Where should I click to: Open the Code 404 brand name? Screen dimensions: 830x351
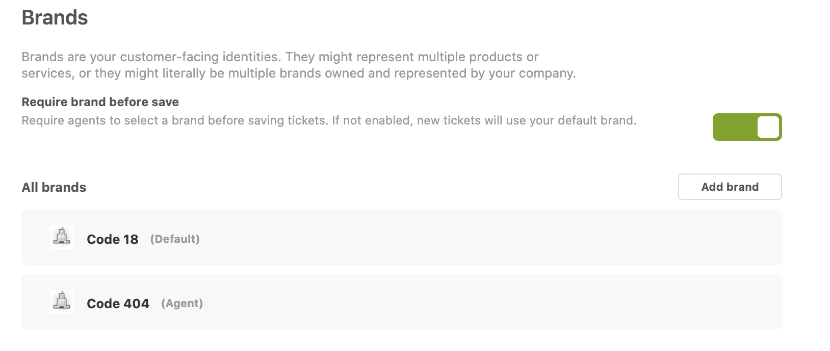tap(118, 304)
